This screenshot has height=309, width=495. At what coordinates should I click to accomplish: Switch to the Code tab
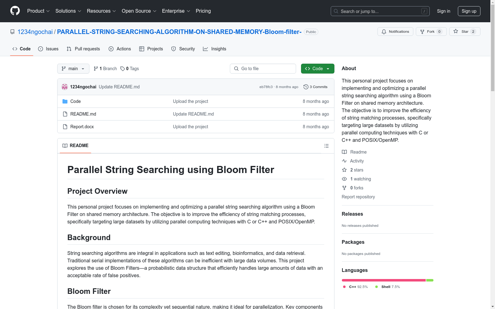(22, 49)
